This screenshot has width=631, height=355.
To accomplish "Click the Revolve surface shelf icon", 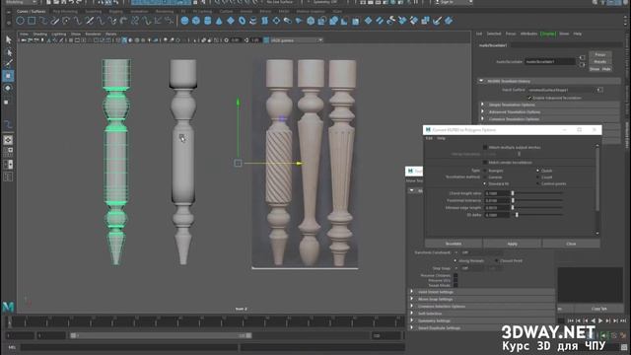I will [x=253, y=20].
